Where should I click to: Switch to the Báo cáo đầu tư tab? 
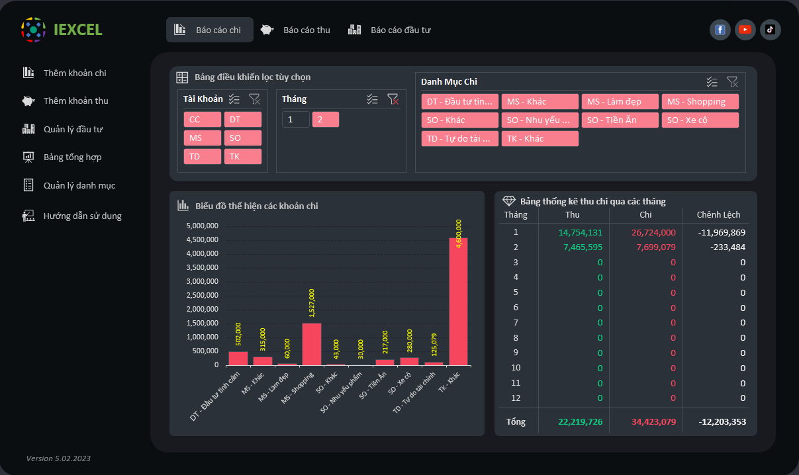(390, 30)
